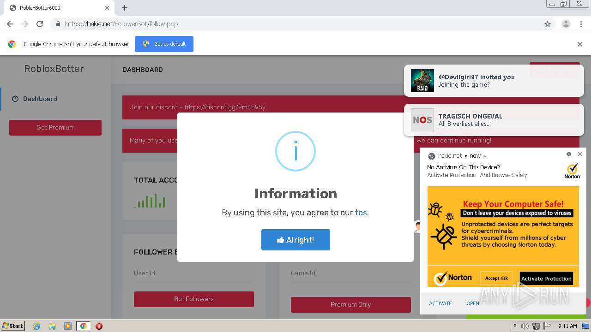Click the Norton logo in notification
This screenshot has width=591, height=332.
(573, 171)
